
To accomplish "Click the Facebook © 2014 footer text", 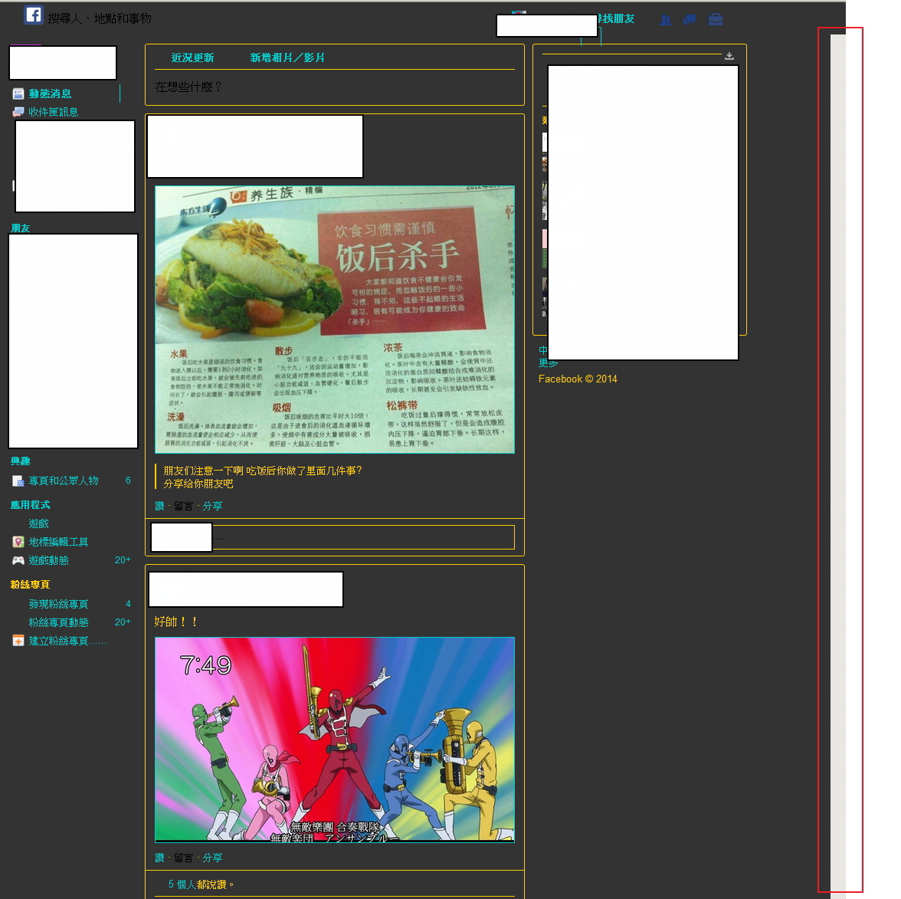I will click(x=578, y=379).
